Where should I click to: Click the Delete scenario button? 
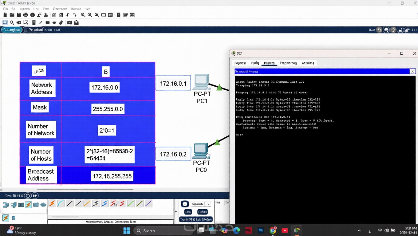click(202, 212)
